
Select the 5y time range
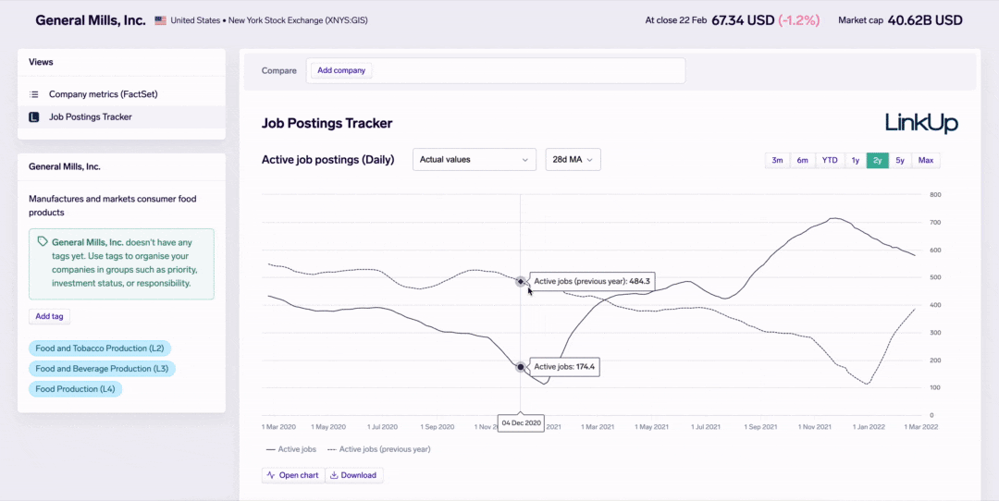point(900,161)
